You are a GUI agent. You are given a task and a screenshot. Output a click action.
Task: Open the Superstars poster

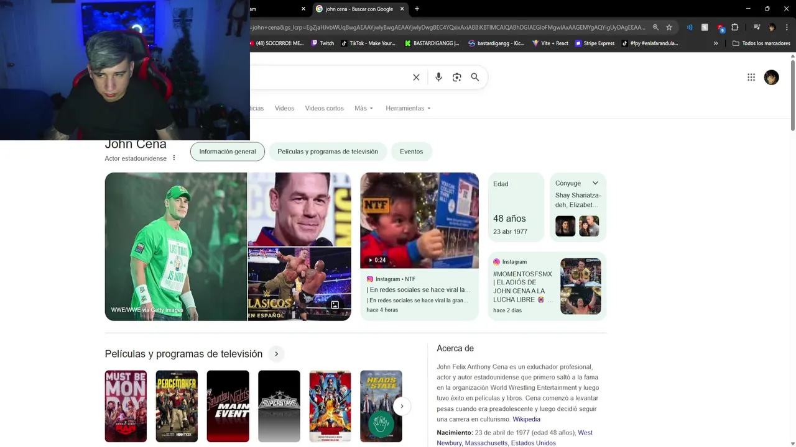(x=279, y=406)
